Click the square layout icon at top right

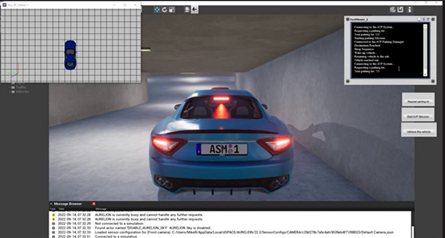click(x=400, y=10)
